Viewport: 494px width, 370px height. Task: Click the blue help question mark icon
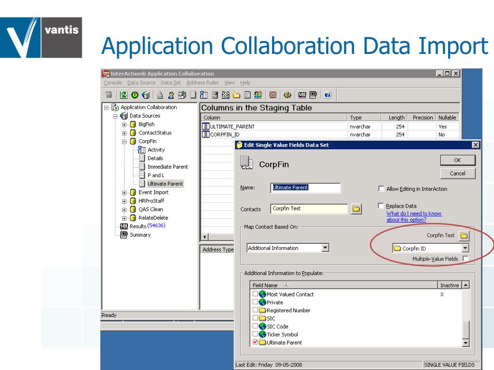point(328,95)
